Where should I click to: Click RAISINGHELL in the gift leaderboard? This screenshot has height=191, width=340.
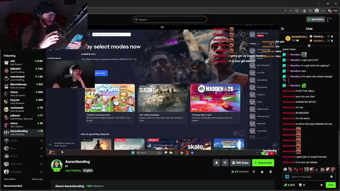point(299,37)
